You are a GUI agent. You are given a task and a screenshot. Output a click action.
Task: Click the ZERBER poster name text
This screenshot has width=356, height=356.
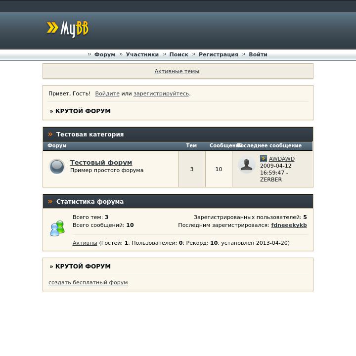click(271, 179)
